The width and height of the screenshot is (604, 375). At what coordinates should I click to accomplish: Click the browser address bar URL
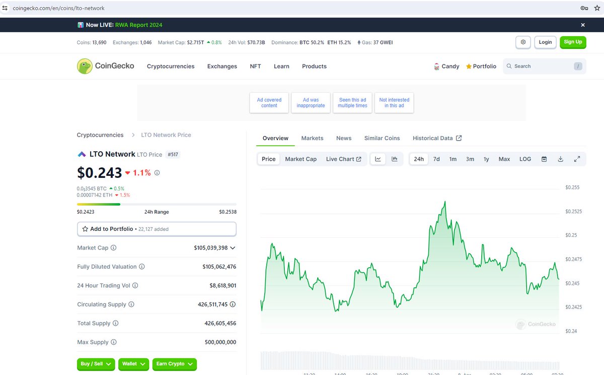(59, 8)
